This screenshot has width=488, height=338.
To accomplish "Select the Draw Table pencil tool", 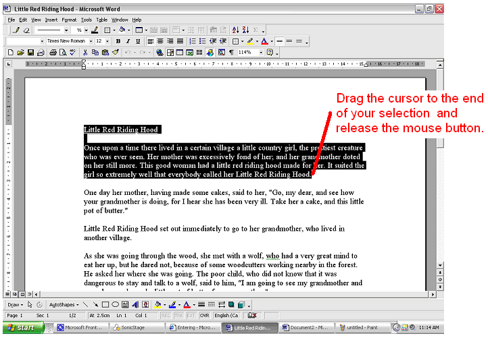I will (x=16, y=30).
